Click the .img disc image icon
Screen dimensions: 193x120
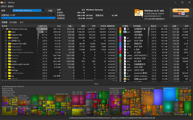tap(125, 64)
